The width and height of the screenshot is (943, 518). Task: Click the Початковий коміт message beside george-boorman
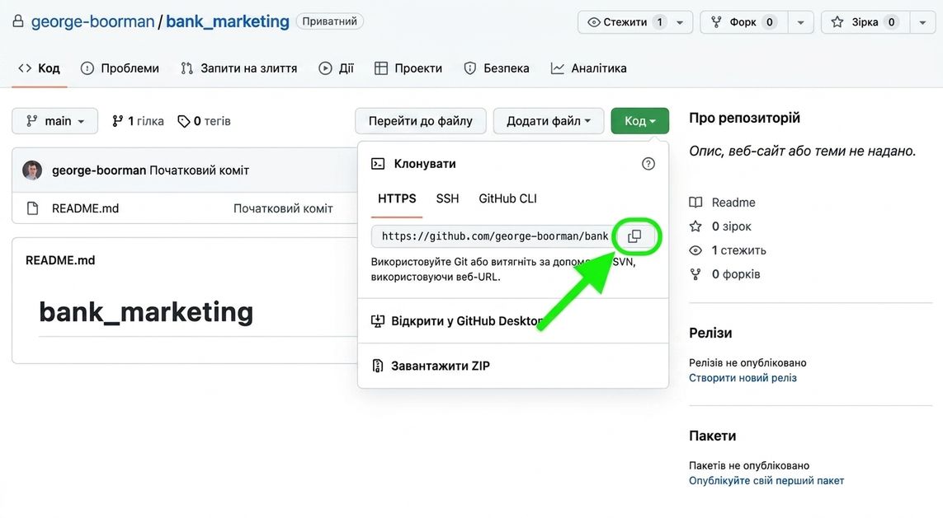point(199,170)
